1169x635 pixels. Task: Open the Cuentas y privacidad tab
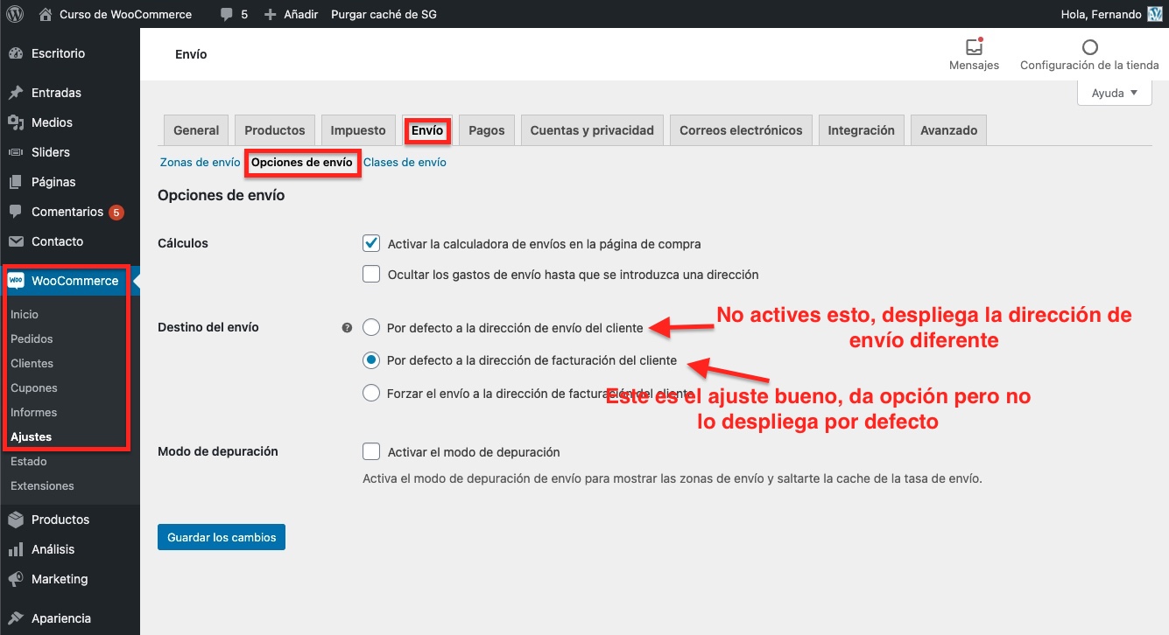coord(592,130)
